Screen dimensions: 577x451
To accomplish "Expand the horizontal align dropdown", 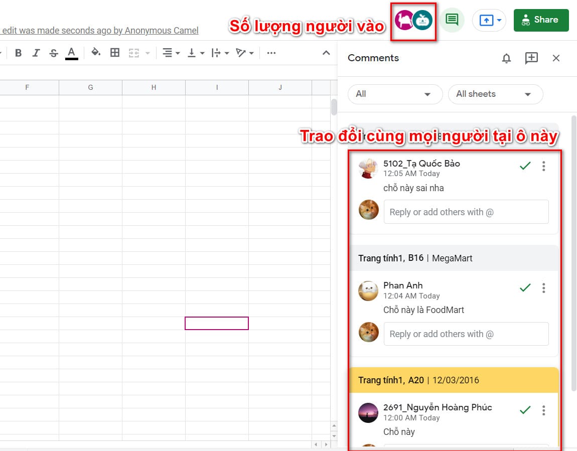I will tap(171, 53).
